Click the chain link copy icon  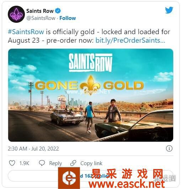click(73, 163)
